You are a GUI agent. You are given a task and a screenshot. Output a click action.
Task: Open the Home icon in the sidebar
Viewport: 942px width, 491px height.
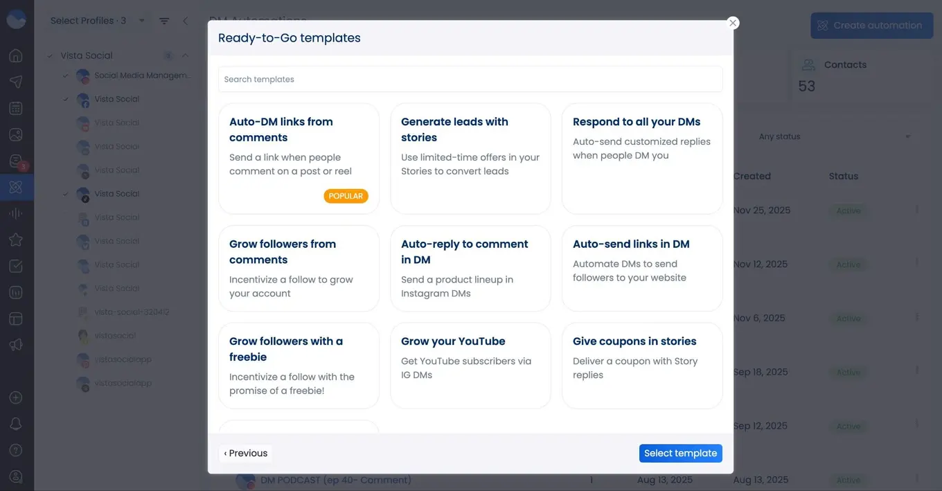16,55
